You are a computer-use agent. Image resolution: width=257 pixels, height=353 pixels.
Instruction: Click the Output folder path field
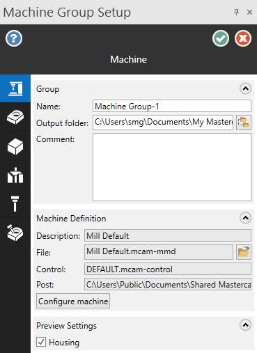click(163, 122)
